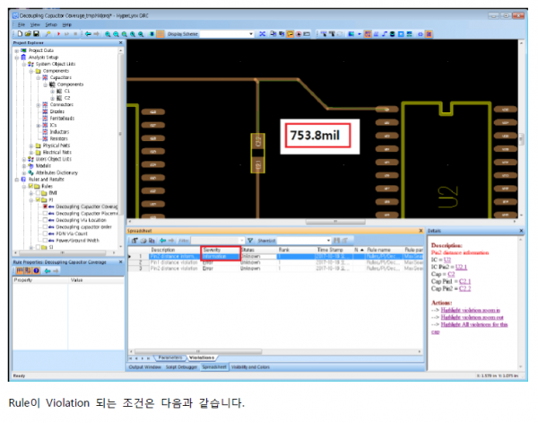Enable the PDN Via Count rule checkbox
The image size is (538, 423).
click(x=45, y=234)
